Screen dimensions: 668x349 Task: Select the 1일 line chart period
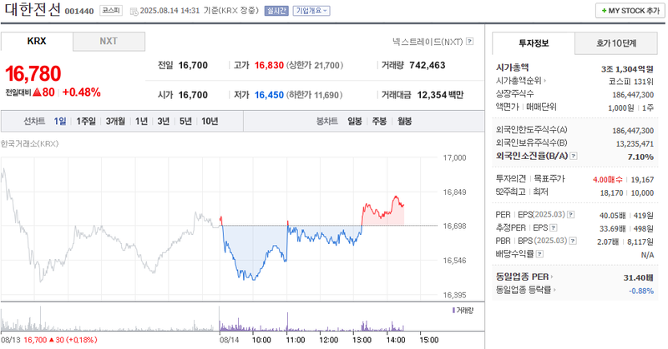59,121
